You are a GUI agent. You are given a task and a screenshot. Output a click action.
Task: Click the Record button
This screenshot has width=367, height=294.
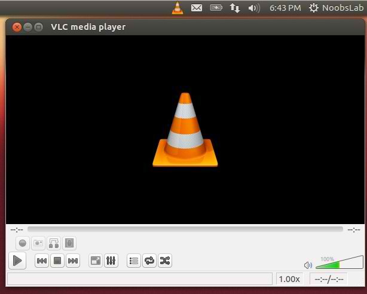23,243
